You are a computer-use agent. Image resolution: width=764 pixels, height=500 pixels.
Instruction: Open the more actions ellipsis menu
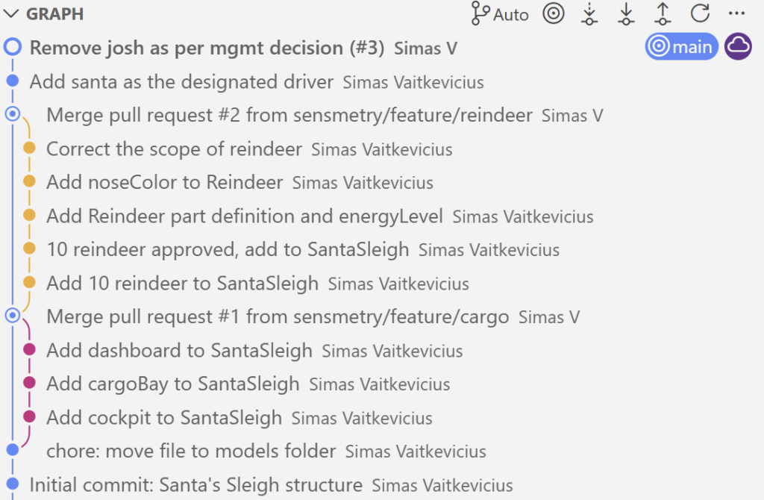pos(736,14)
